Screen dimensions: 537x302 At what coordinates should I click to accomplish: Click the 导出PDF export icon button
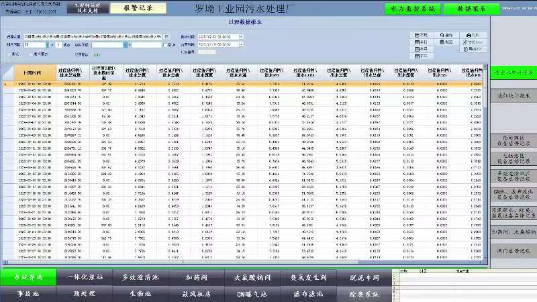pyautogui.click(x=474, y=49)
